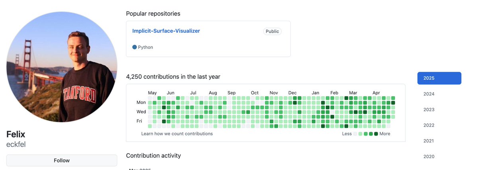Click the Follow button
The image size is (478, 170).
tap(62, 160)
